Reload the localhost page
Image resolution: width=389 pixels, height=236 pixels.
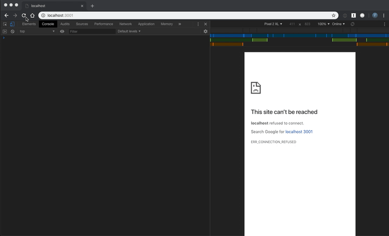pyautogui.click(x=24, y=15)
